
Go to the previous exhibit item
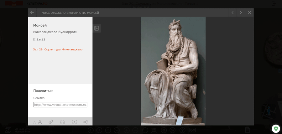coord(232,13)
